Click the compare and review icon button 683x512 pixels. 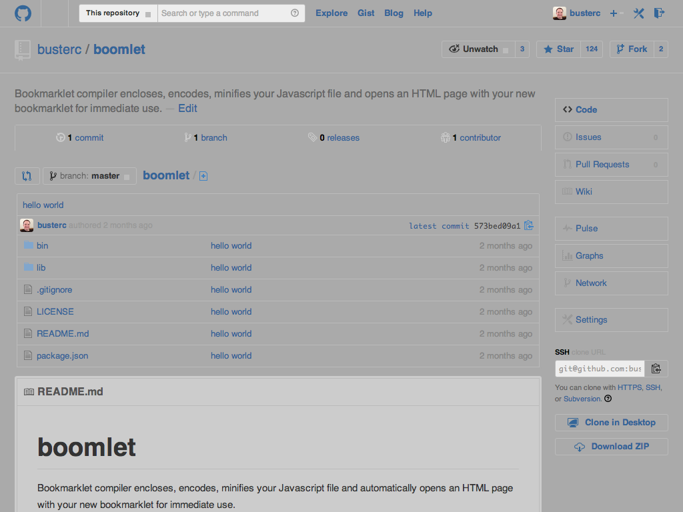(x=27, y=176)
